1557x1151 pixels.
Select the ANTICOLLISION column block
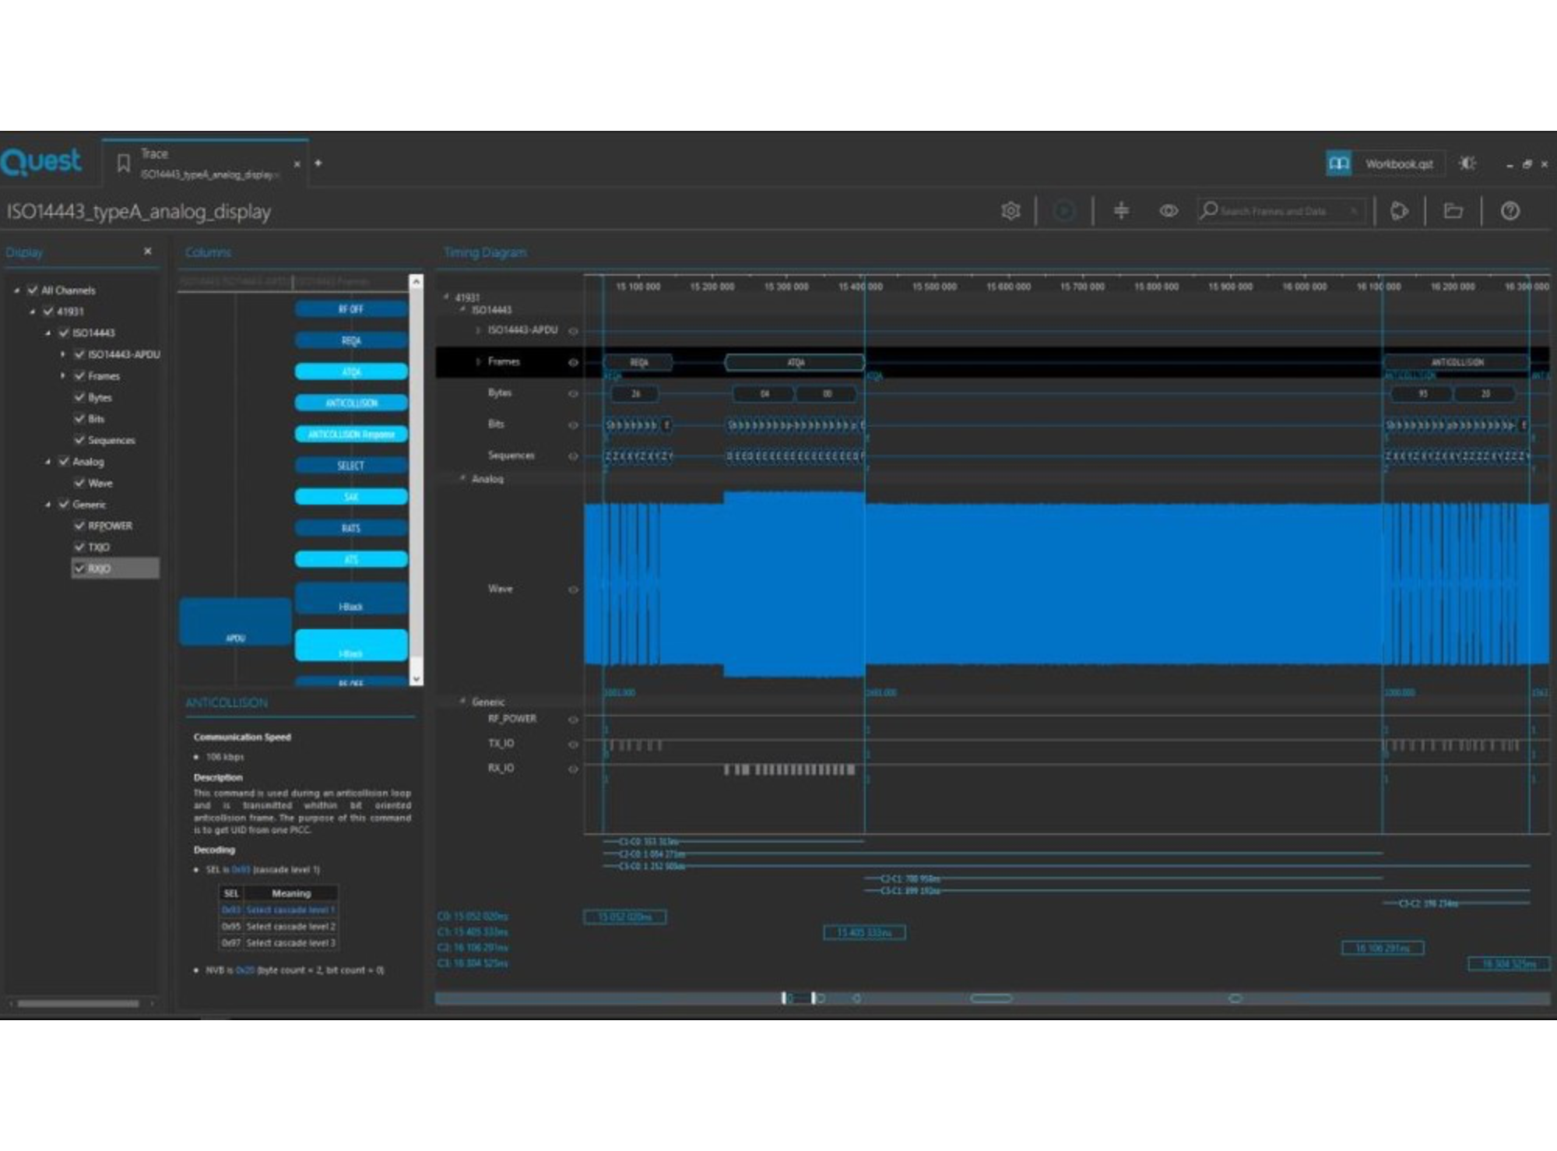pos(351,403)
